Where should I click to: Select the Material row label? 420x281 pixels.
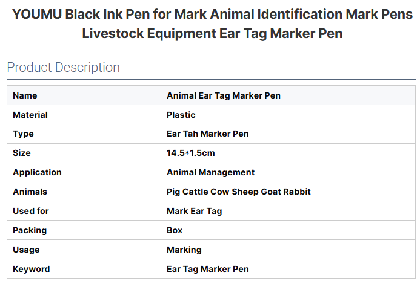(30, 115)
